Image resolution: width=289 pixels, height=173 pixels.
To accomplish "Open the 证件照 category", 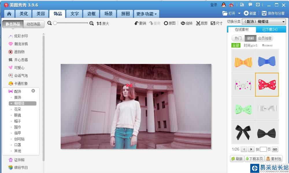I will click(x=16, y=160).
